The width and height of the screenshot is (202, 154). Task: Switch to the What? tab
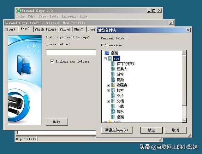click(x=26, y=29)
